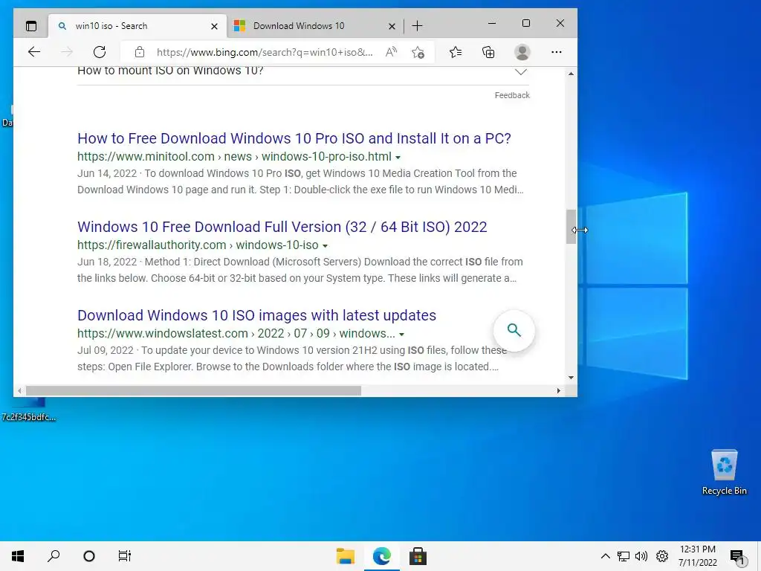Click horizontal scrollbar right arrow

[559, 390]
